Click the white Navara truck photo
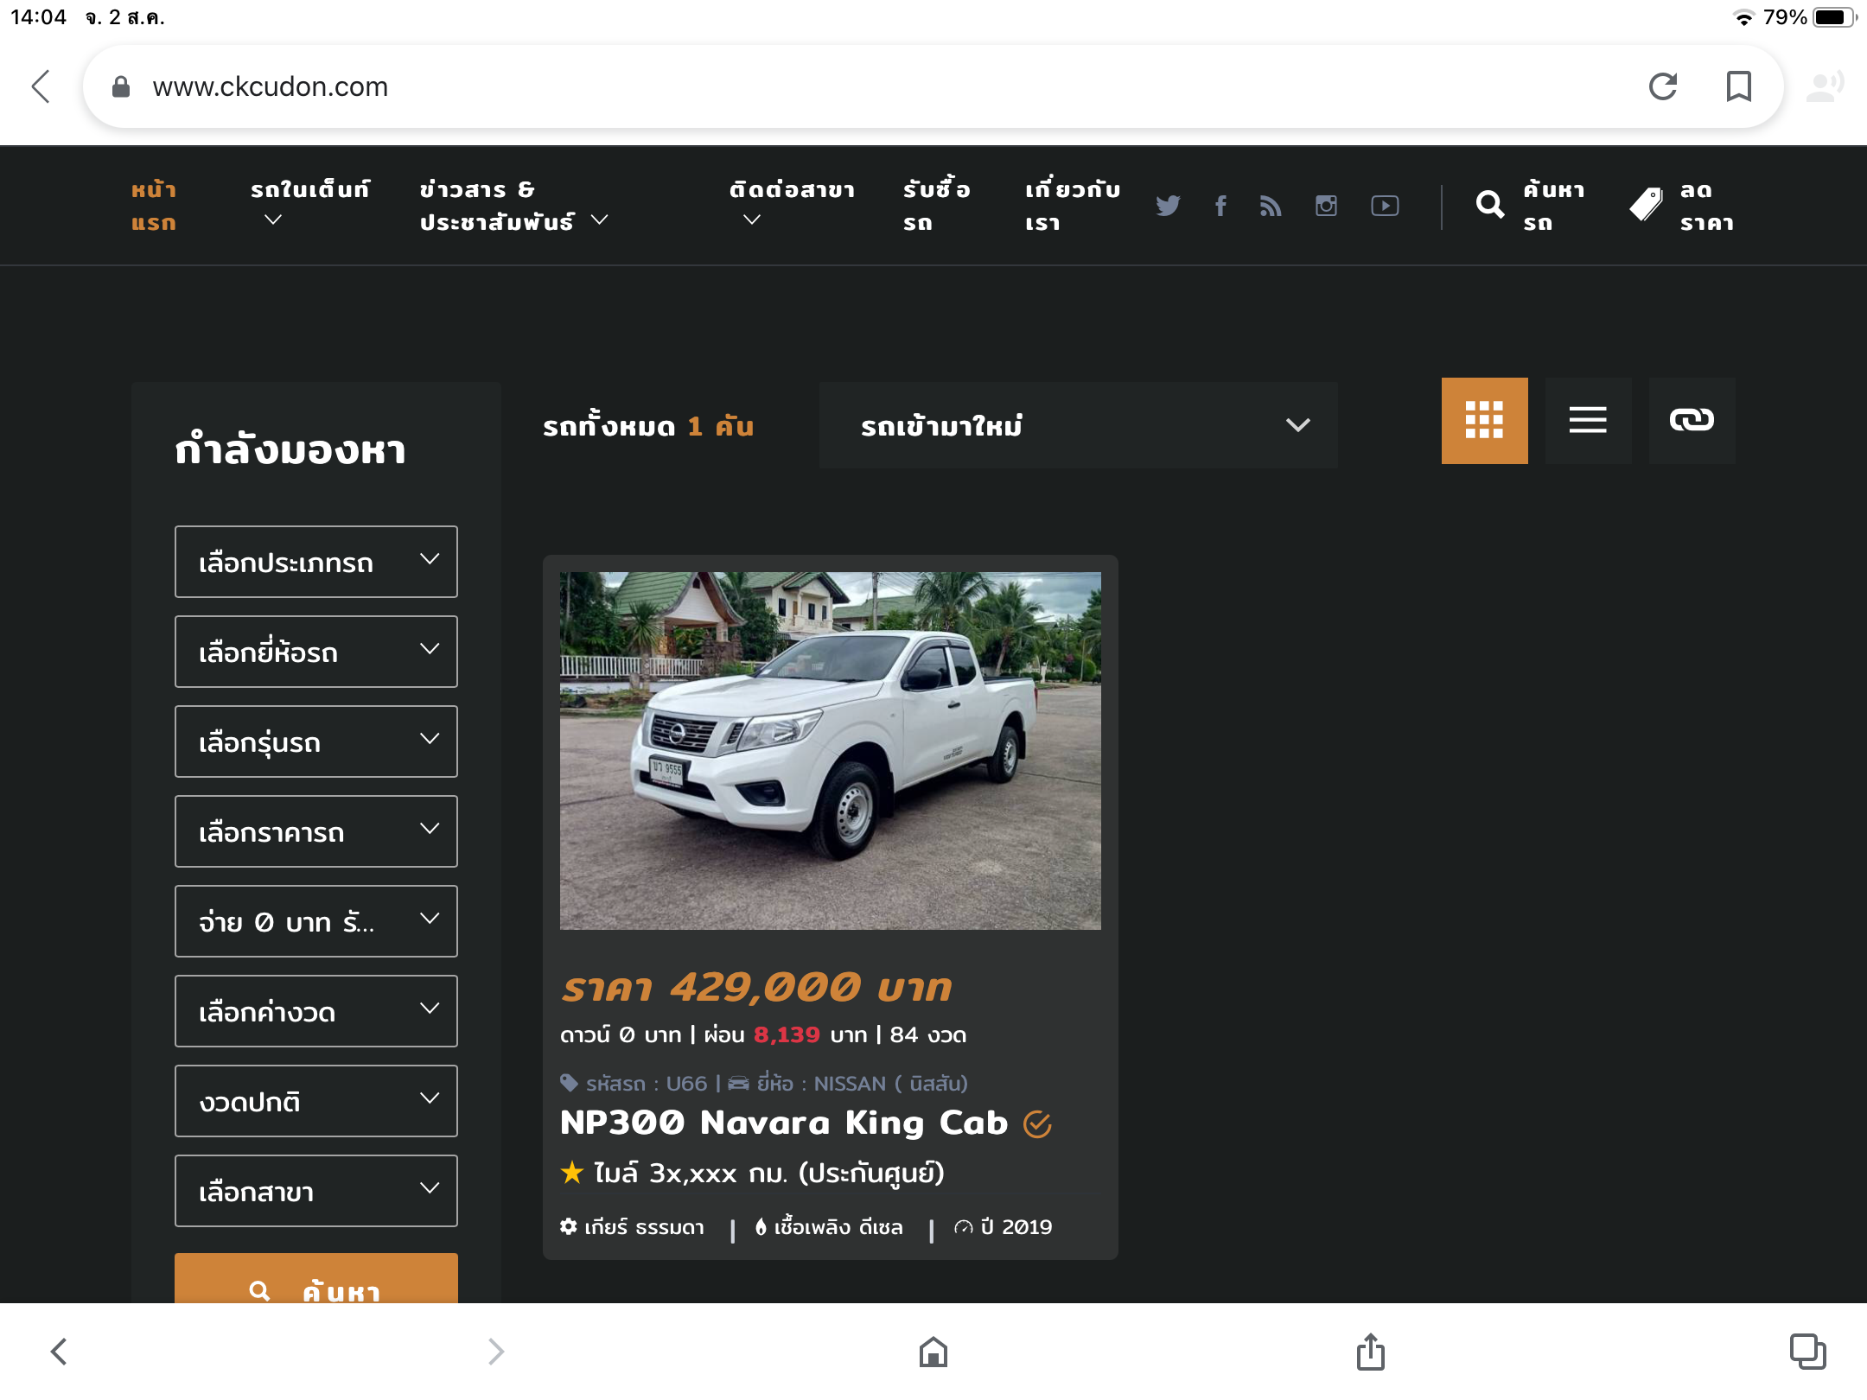This screenshot has height=1400, width=1867. pyautogui.click(x=830, y=750)
